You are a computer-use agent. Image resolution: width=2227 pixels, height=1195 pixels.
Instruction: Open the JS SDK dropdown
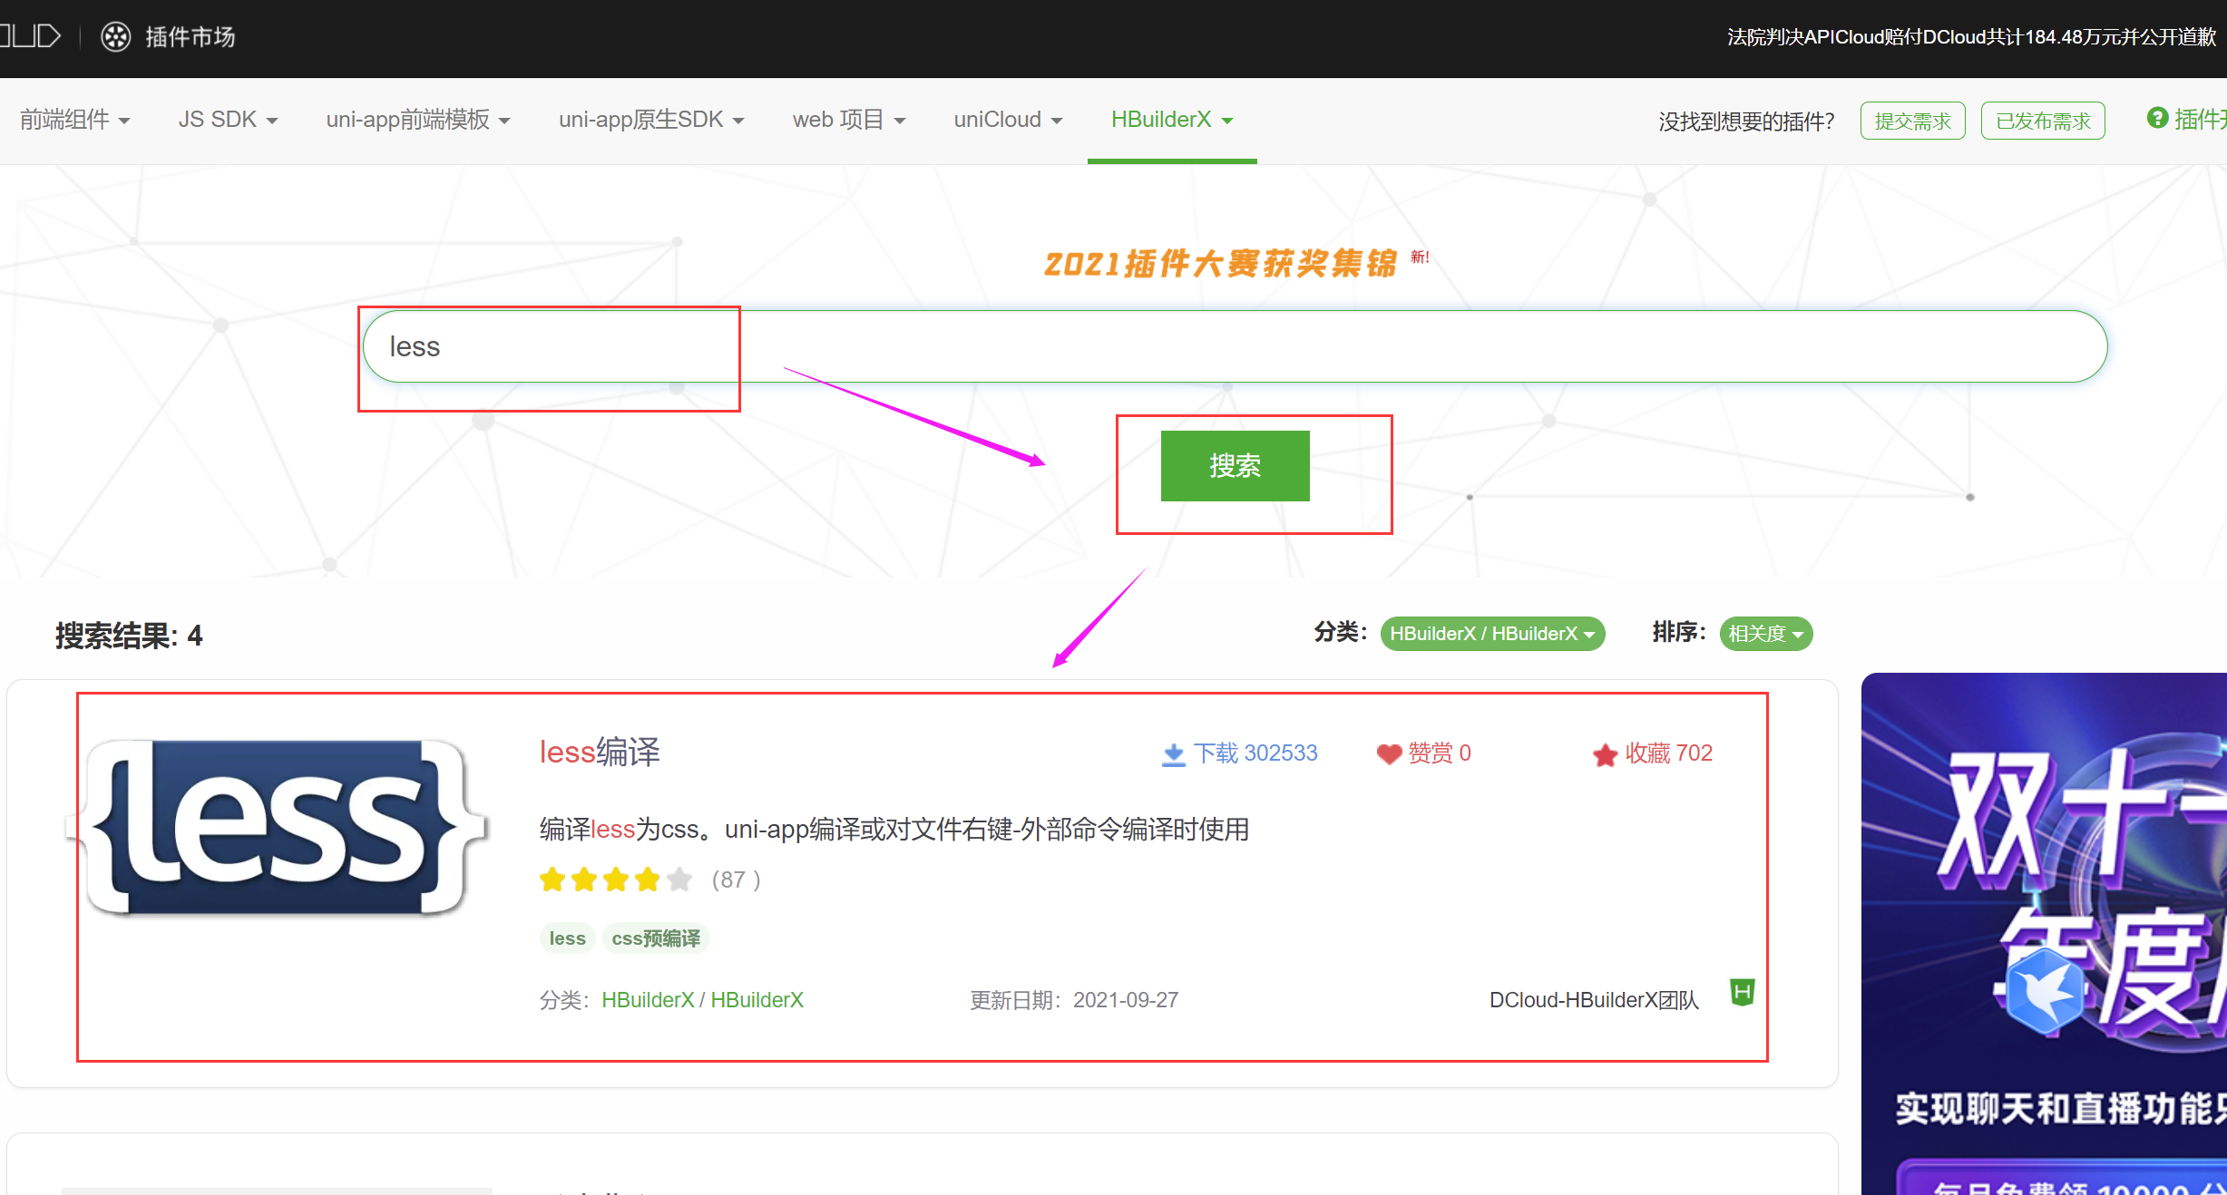228,120
